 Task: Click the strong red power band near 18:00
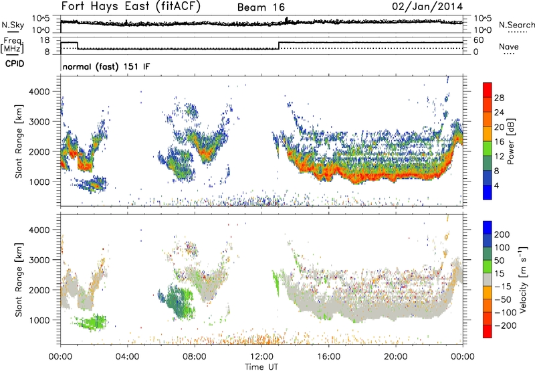tap(362, 177)
